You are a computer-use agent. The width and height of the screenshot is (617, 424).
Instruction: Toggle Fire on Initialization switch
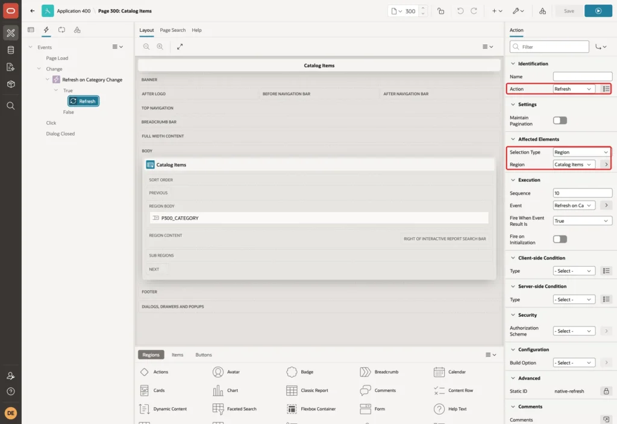560,239
